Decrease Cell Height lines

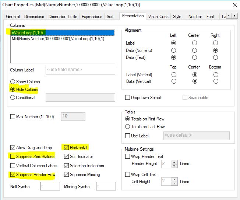click(x=174, y=183)
